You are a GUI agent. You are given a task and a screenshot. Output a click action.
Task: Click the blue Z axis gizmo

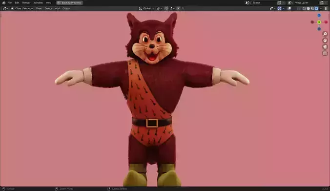[319, 15]
